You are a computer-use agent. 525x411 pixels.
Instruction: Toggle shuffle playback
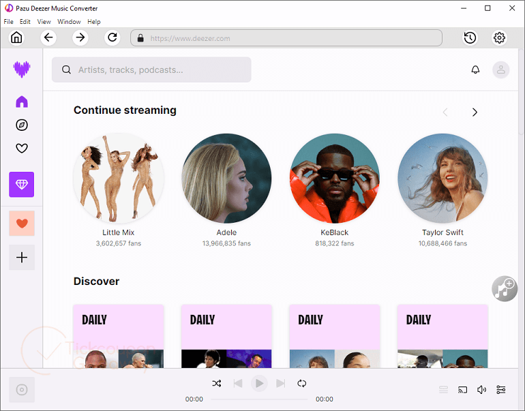[217, 383]
